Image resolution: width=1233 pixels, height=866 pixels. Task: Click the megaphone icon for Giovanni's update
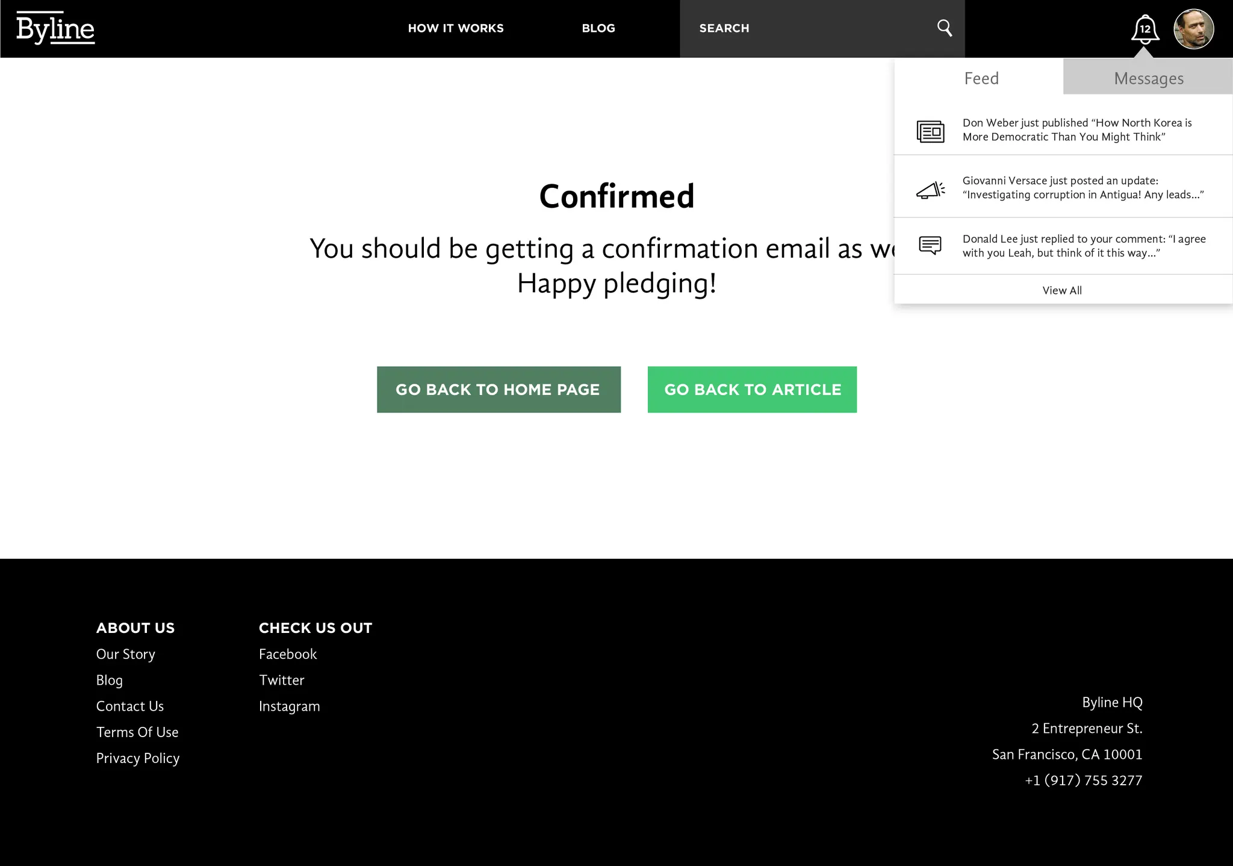tap(930, 190)
